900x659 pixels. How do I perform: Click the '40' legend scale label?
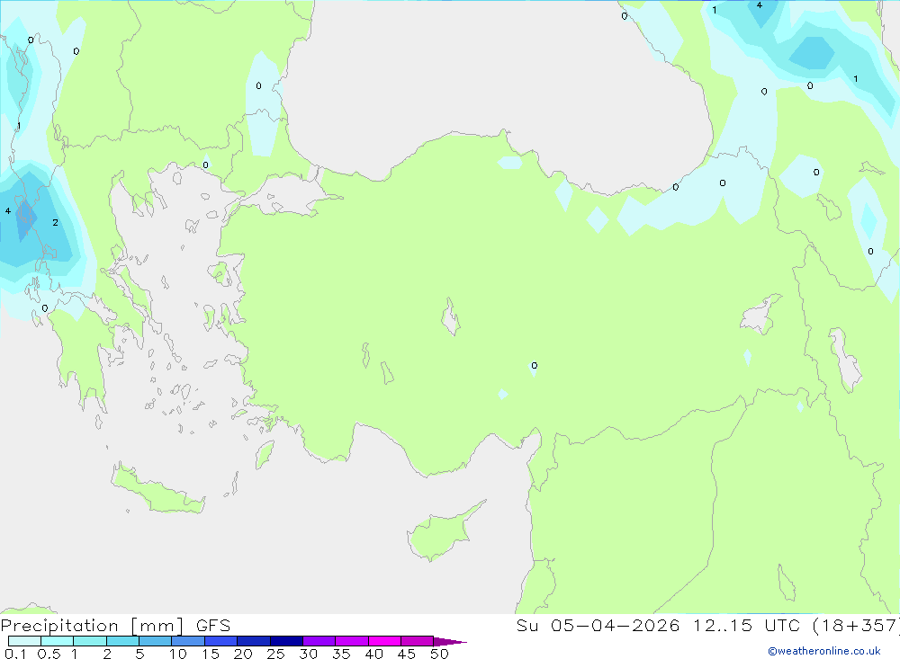(373, 654)
